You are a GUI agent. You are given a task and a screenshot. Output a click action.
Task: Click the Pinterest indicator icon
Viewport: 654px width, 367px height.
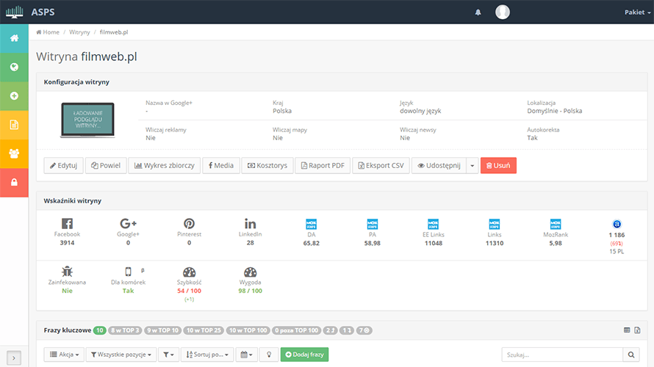189,224
